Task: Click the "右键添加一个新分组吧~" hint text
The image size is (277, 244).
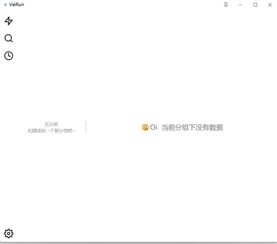Action: [51, 131]
